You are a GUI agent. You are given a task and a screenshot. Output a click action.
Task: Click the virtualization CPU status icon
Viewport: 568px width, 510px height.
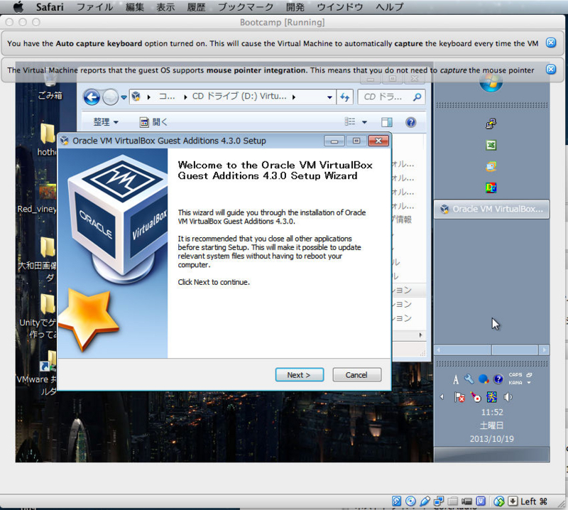click(x=481, y=501)
